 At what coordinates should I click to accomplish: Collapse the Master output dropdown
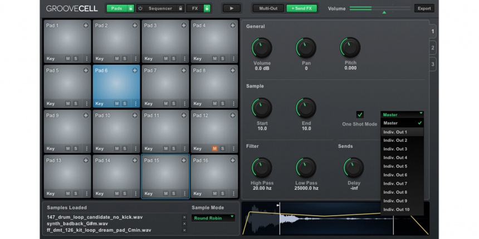[402, 114]
